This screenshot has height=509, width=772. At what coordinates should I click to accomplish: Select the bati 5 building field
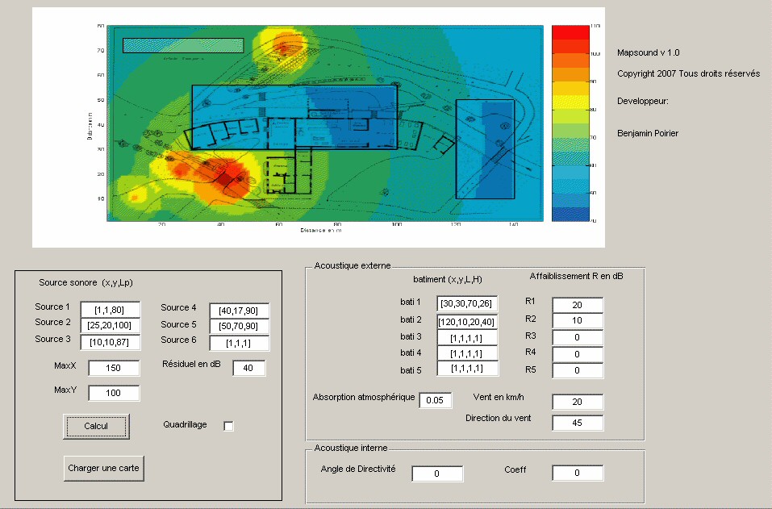coord(467,368)
